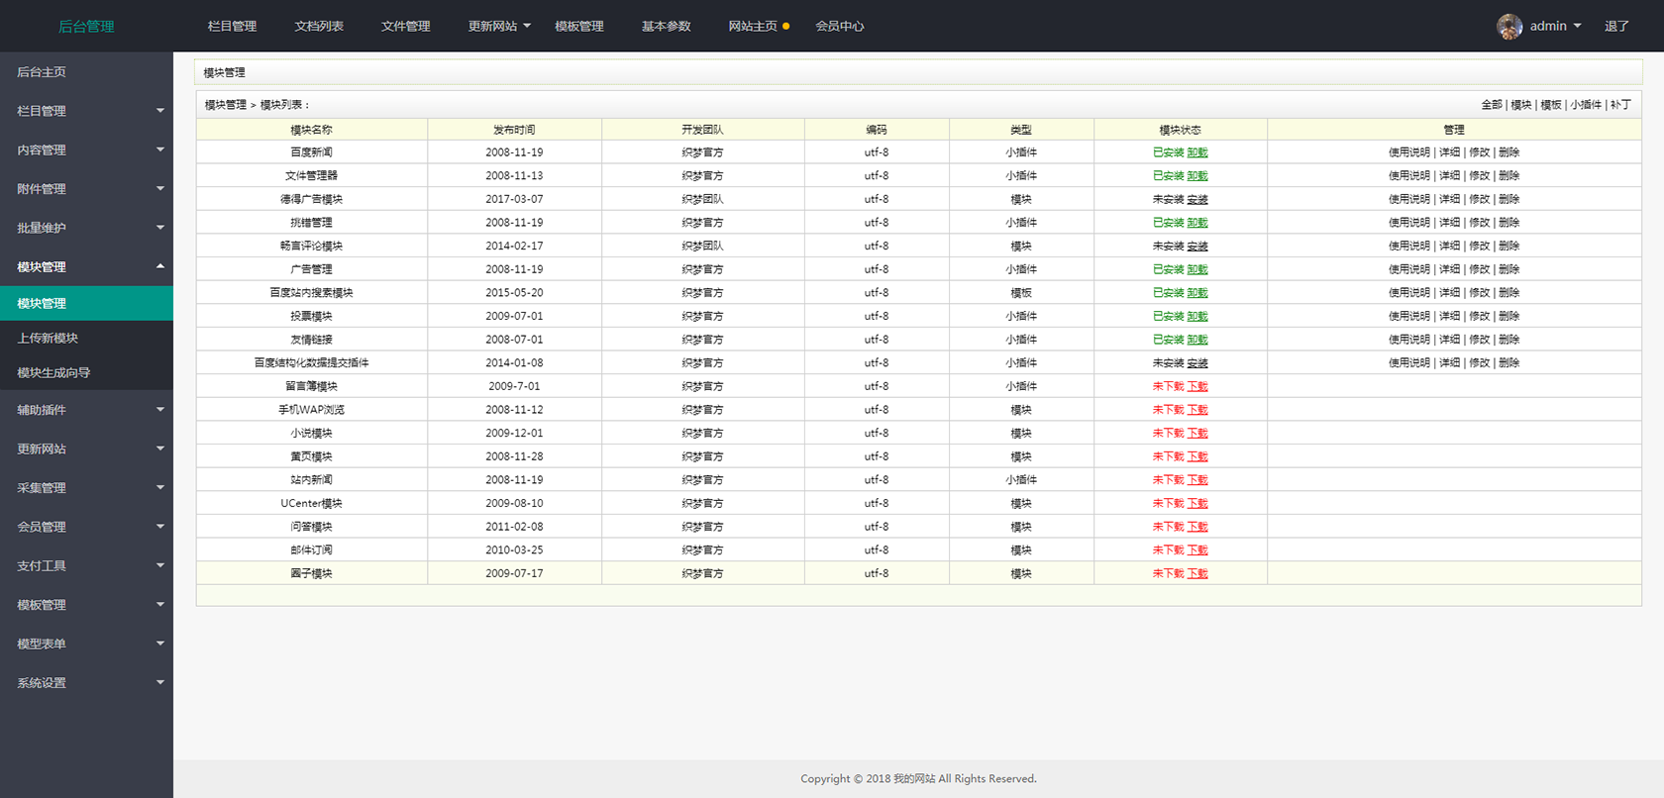
Task: Go to 后台主页 in sidebar
Action: (x=86, y=72)
